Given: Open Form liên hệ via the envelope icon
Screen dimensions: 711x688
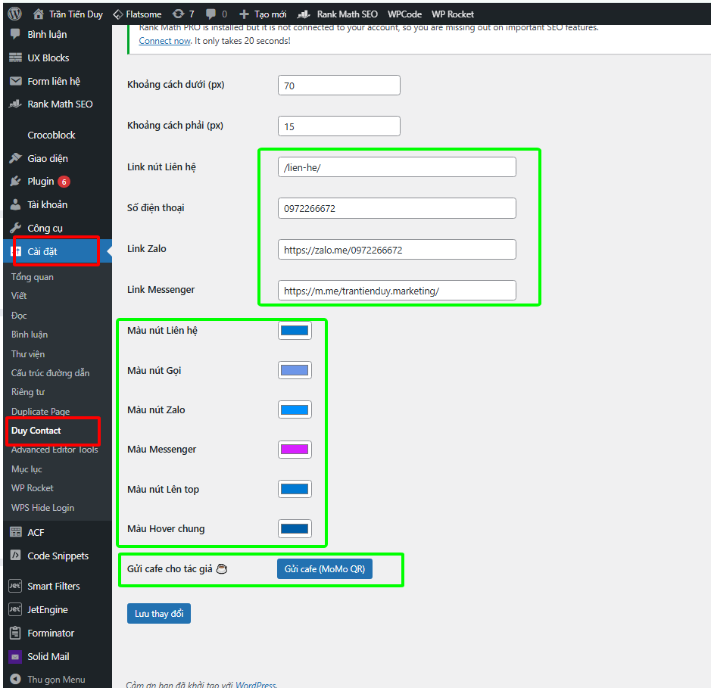Looking at the screenshot, I should click(x=17, y=81).
